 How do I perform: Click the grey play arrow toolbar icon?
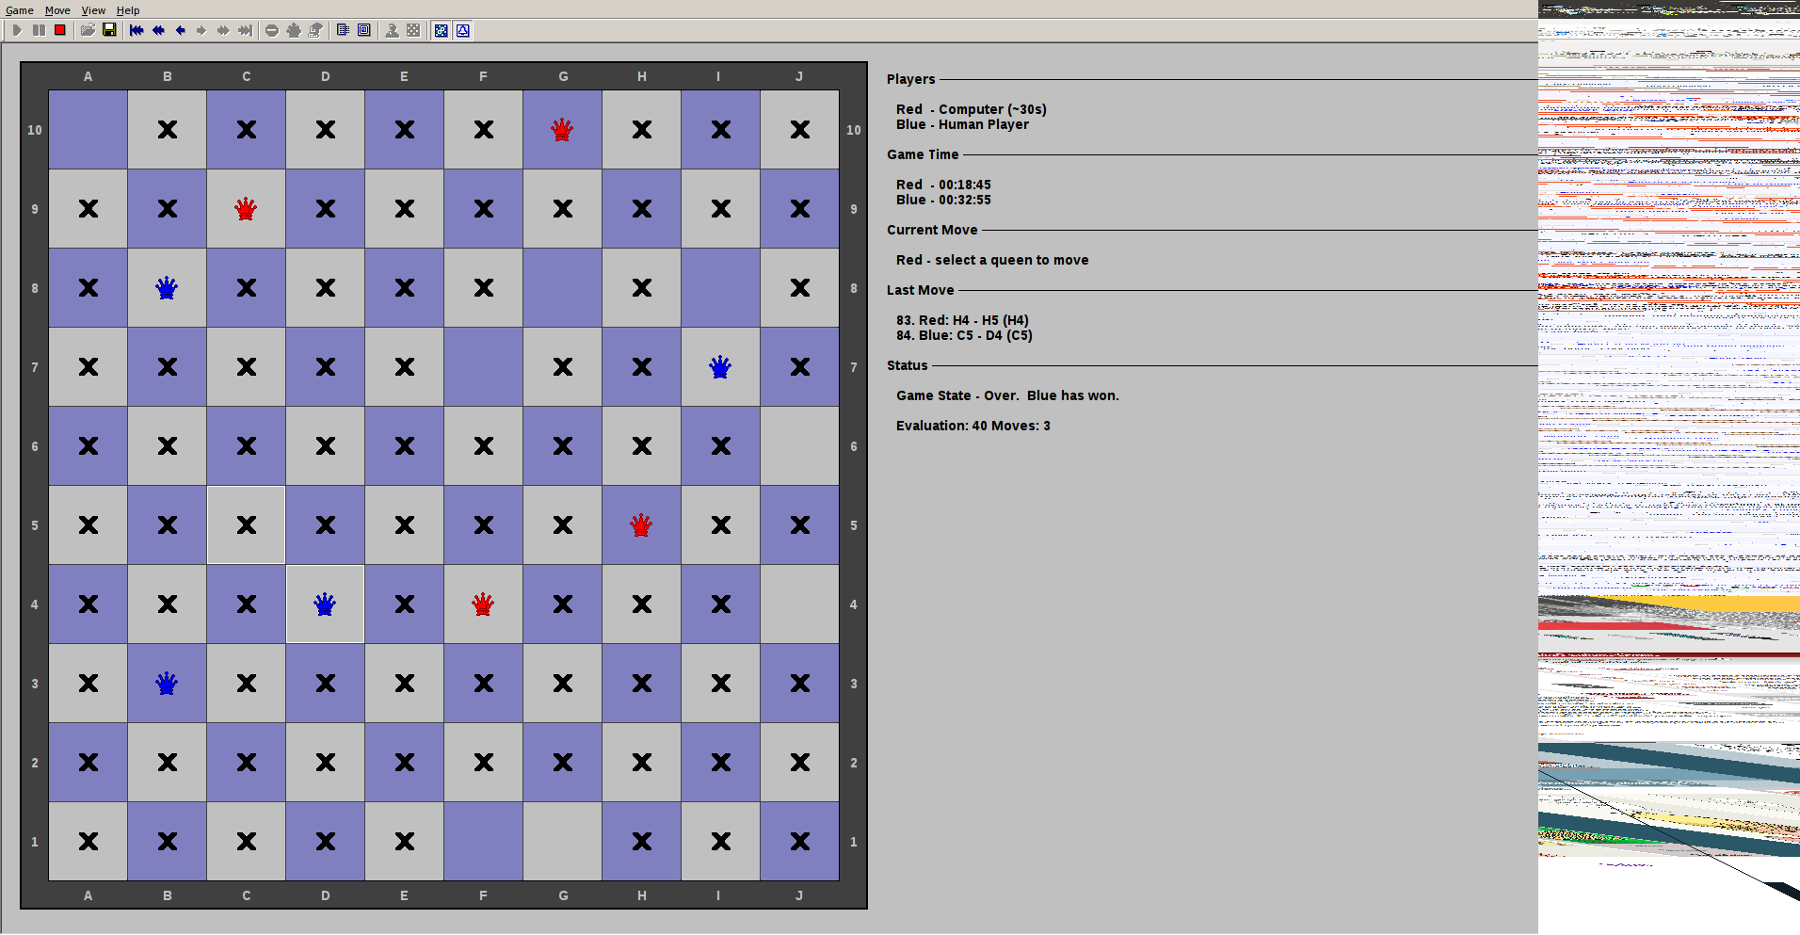point(17,30)
